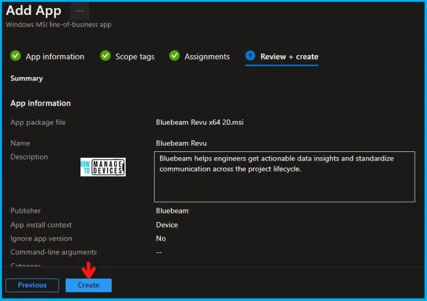Click the Create button
This screenshot has width=427, height=301.
(89, 285)
